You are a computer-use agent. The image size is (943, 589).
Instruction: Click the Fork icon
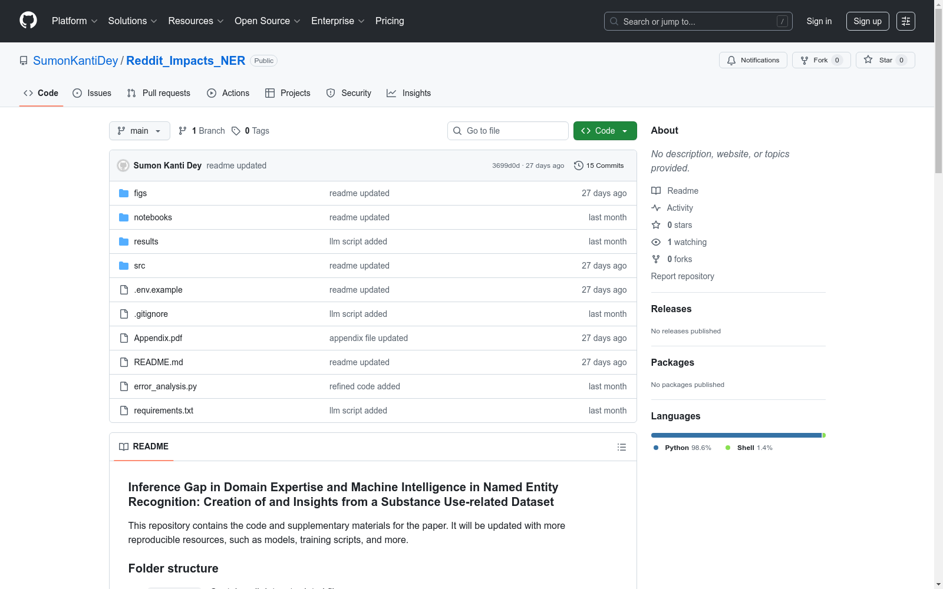click(x=804, y=60)
